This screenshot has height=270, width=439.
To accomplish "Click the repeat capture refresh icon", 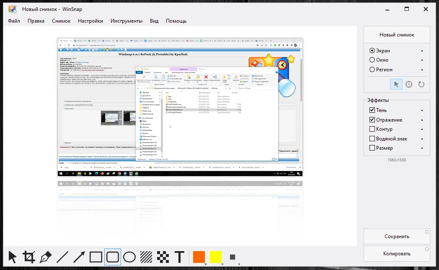I will click(x=421, y=84).
